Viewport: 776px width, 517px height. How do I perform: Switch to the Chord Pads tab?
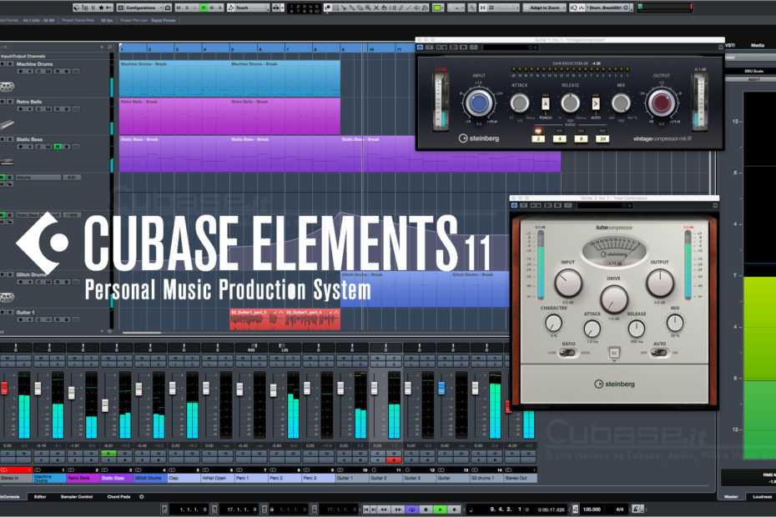tap(118, 497)
